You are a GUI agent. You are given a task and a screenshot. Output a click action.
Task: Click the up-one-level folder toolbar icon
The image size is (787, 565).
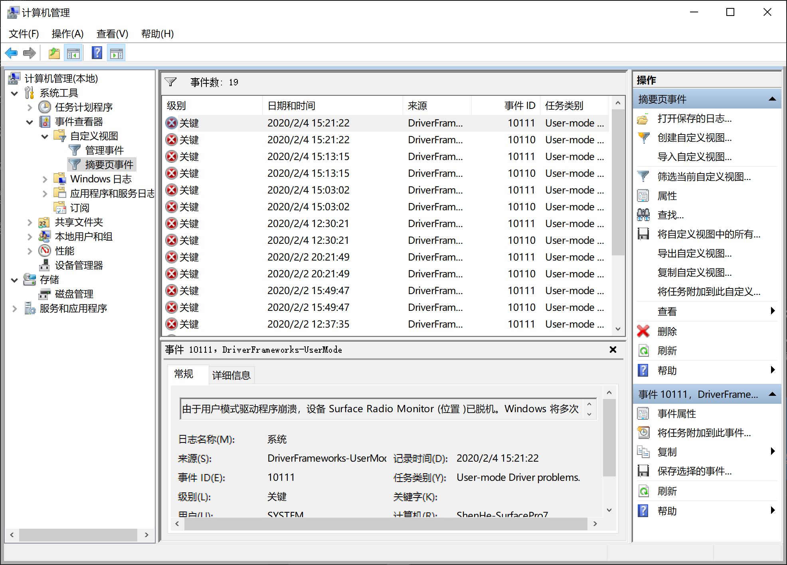click(x=54, y=53)
